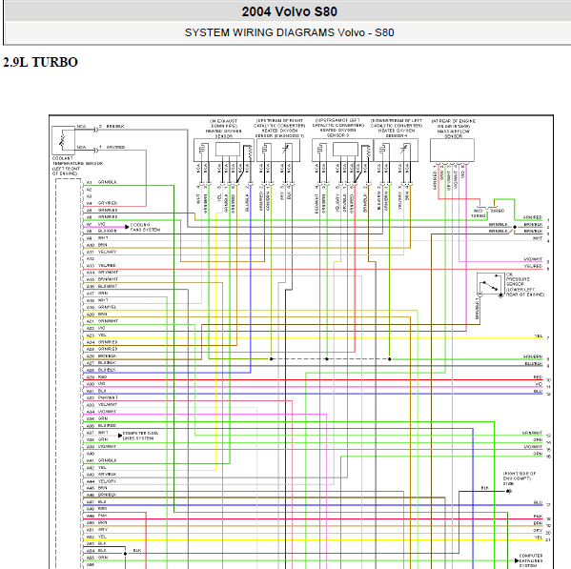Click pin A33 YEL/WHT label
This screenshot has height=569, width=571.
102,405
